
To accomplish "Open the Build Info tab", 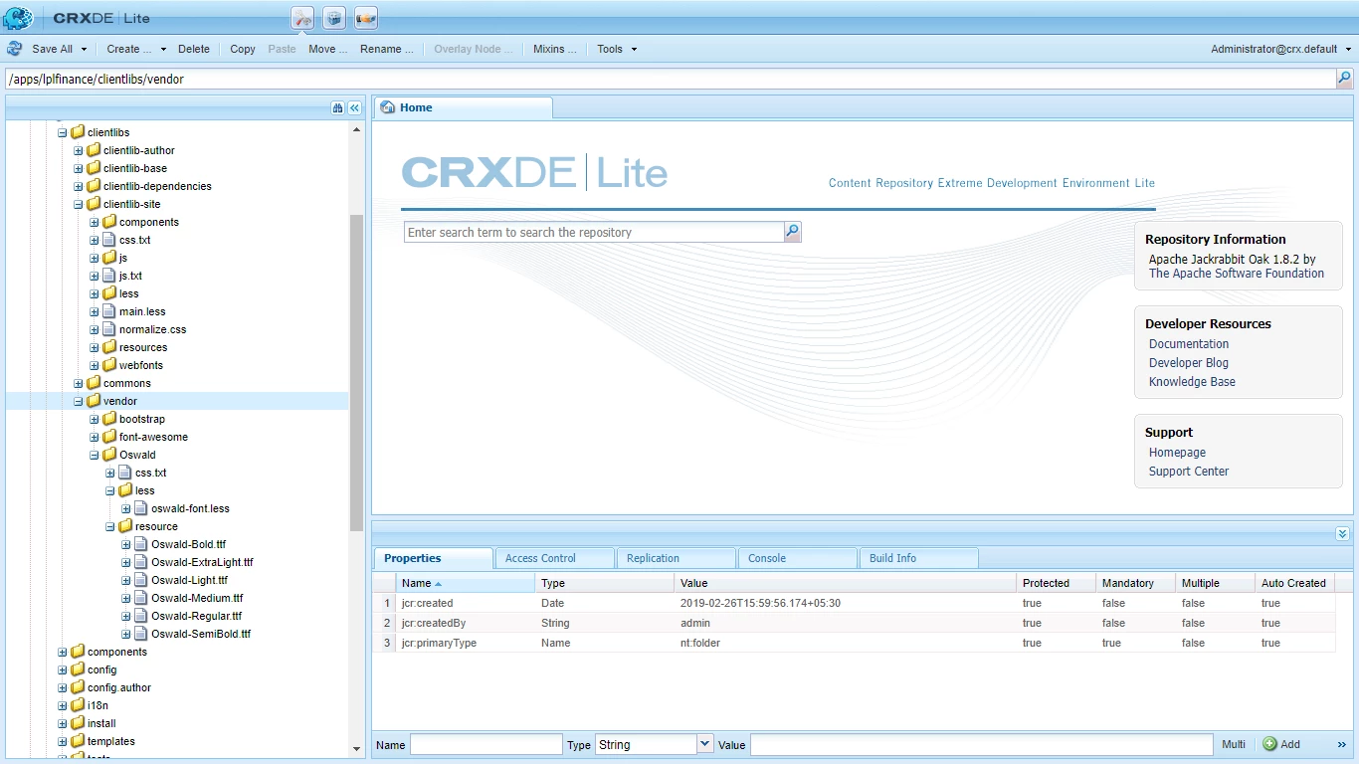I will coord(918,558).
